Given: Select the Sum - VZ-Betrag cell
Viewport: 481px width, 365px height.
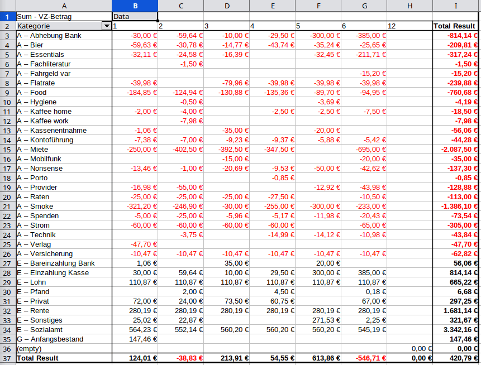Looking at the screenshot, I should [x=64, y=17].
